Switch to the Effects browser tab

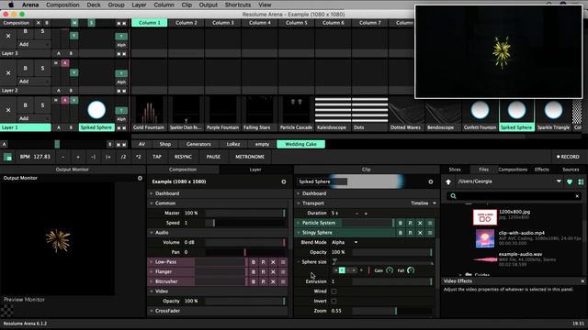click(x=541, y=170)
